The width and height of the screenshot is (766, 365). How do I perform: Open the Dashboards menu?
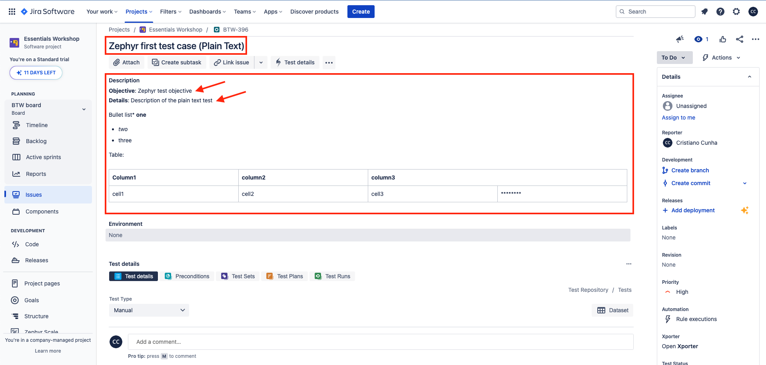point(207,12)
